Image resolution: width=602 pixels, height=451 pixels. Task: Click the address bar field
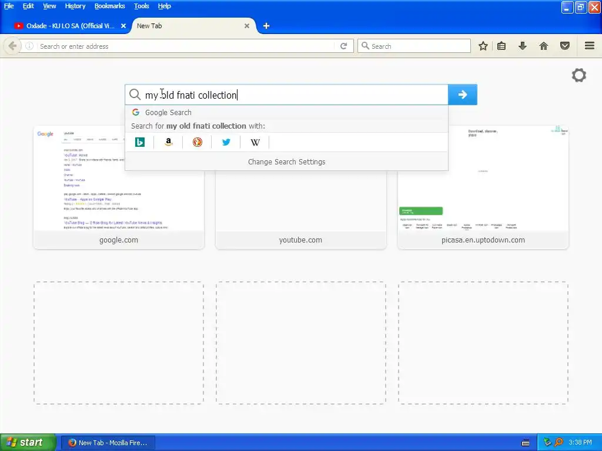pos(186,46)
